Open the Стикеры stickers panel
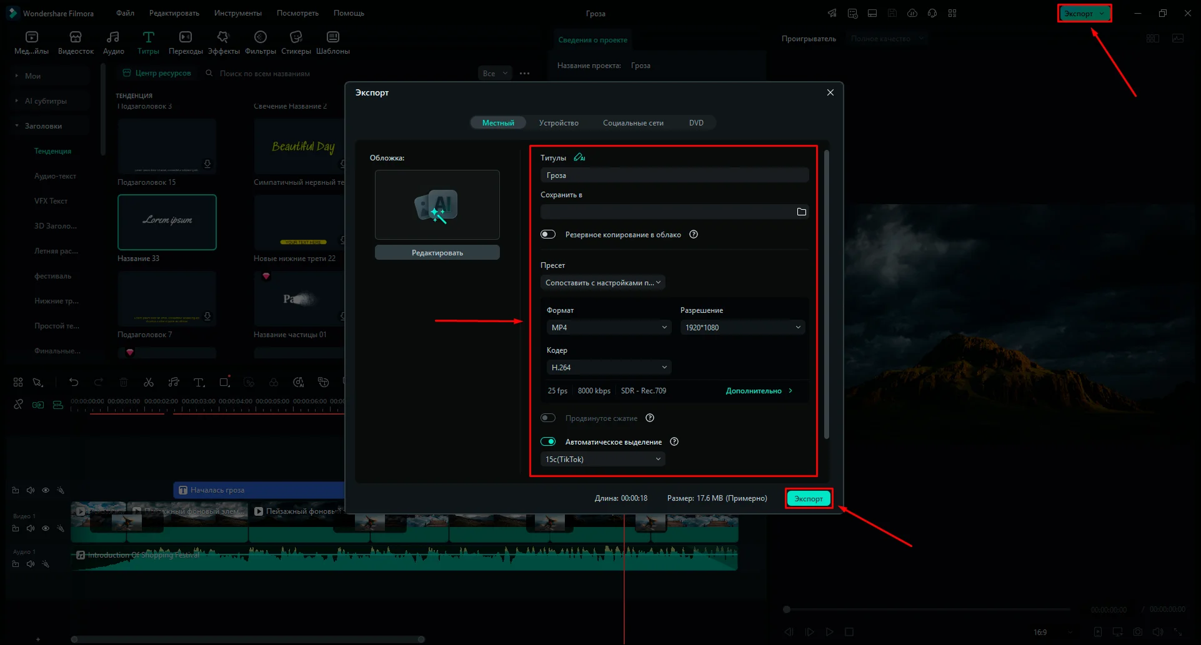This screenshot has height=645, width=1201. pyautogui.click(x=296, y=42)
